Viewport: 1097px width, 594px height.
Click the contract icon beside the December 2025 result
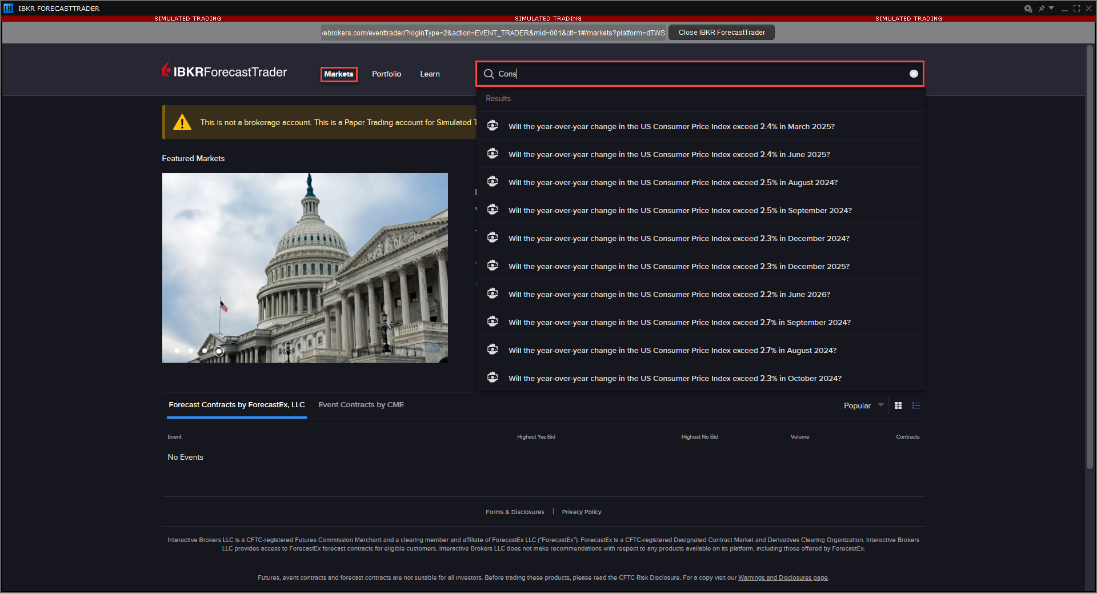493,266
